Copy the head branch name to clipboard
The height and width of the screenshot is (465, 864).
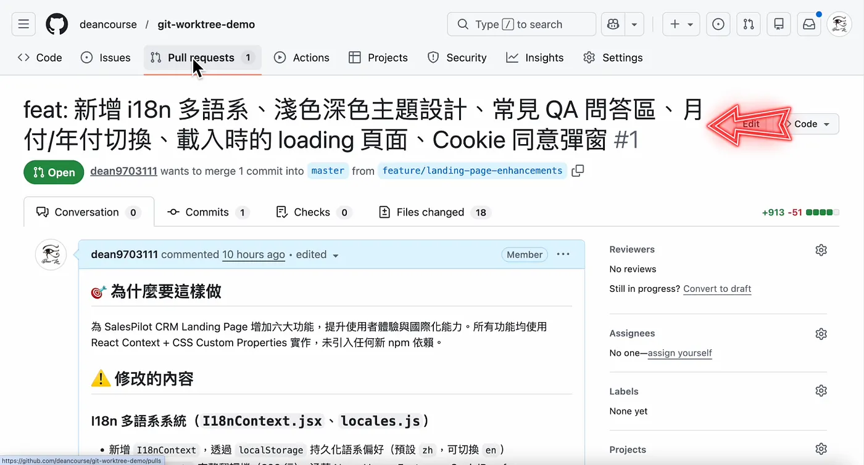pos(578,171)
